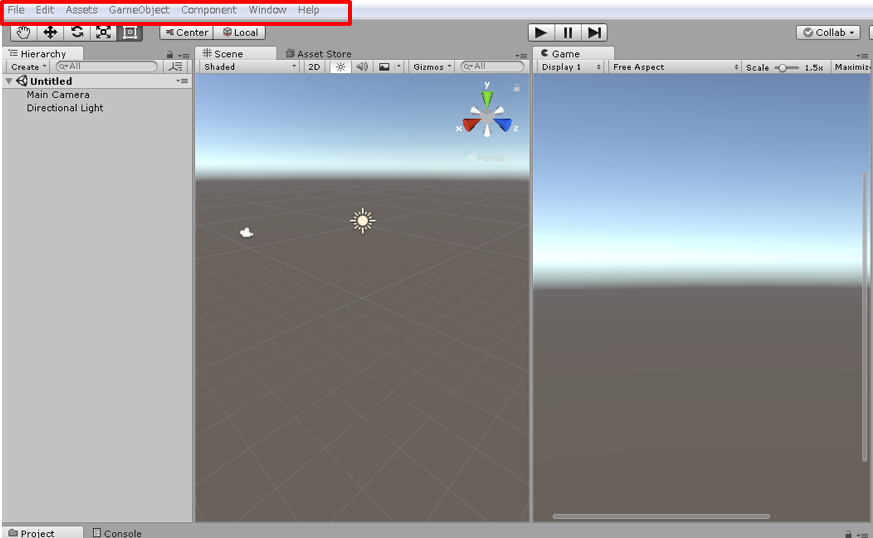Open the Game panel options menu icon
Viewport: 873px width, 538px height.
[x=863, y=55]
